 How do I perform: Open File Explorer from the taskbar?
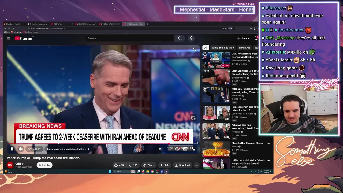[x=148, y=172]
